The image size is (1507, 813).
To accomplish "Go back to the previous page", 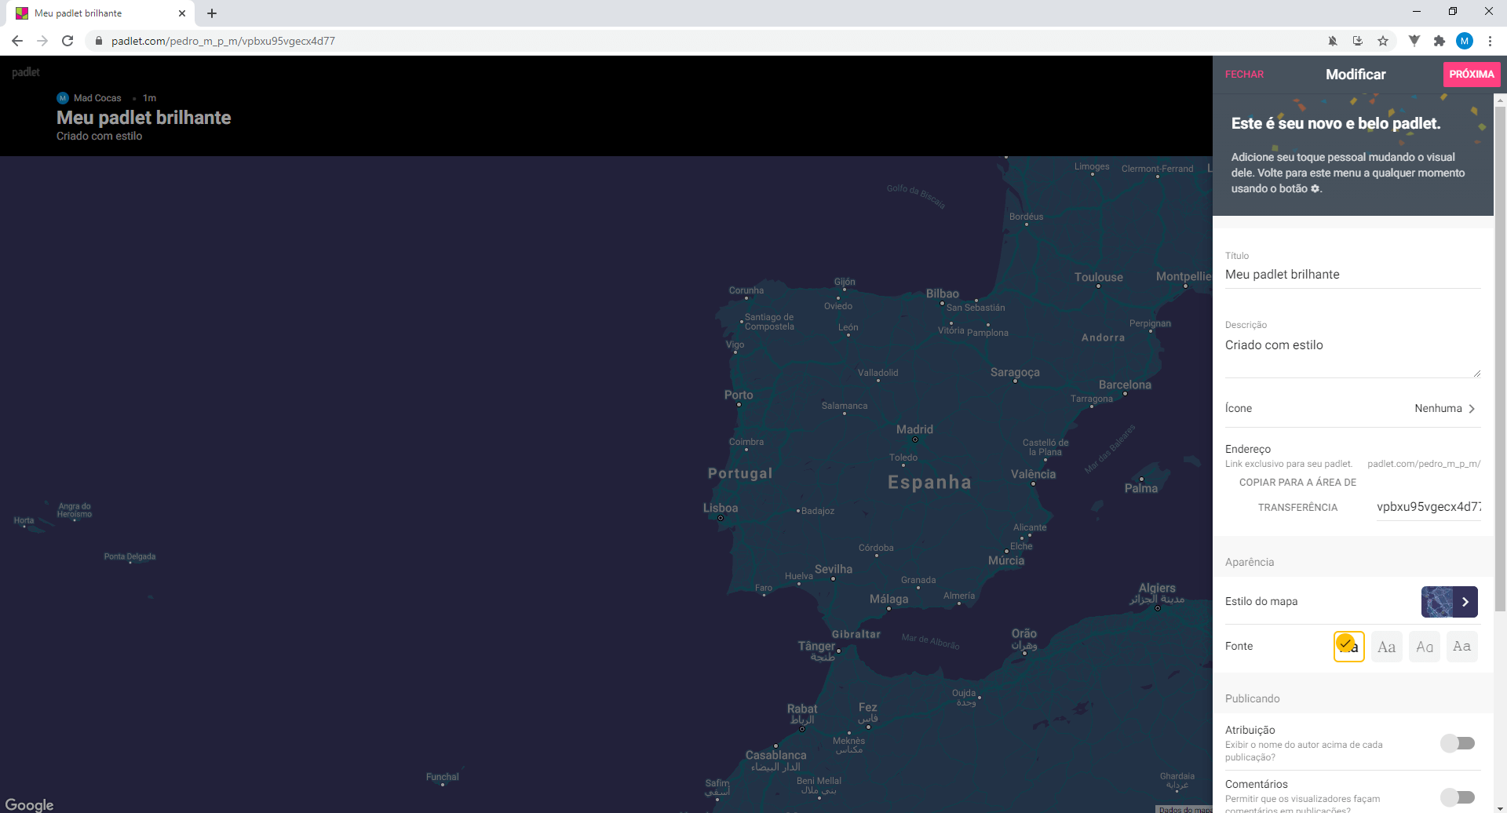I will pyautogui.click(x=17, y=41).
